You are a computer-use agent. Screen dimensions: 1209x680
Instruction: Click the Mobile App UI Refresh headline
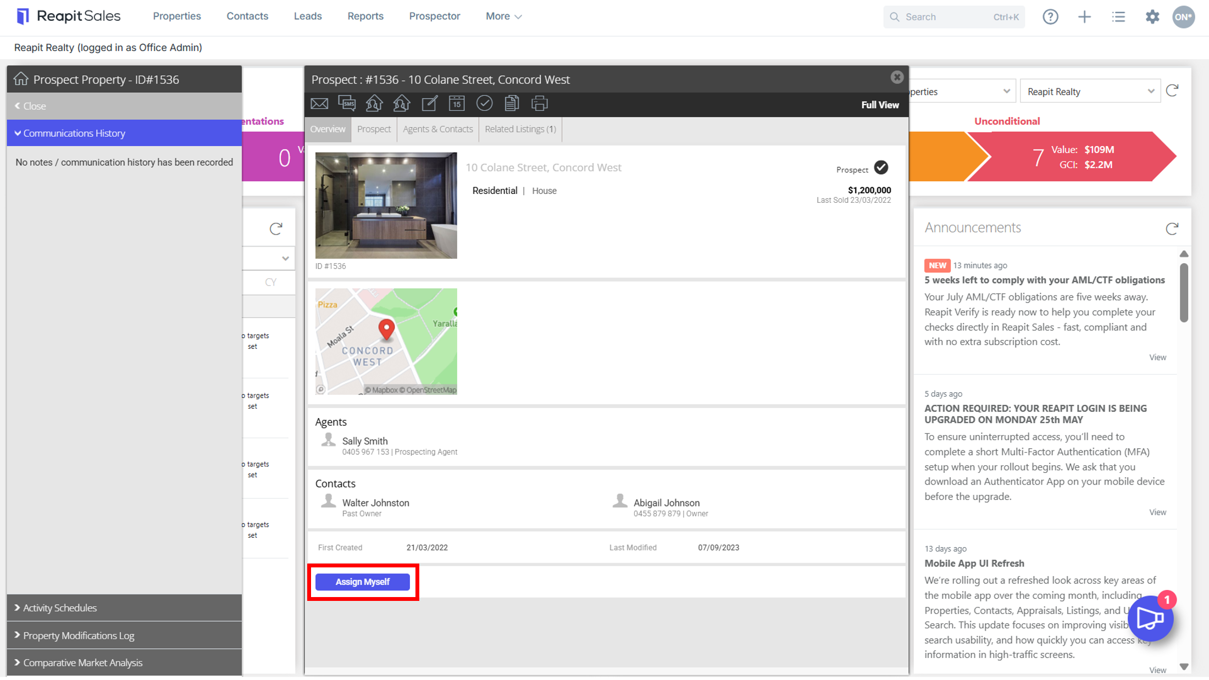pyautogui.click(x=974, y=564)
